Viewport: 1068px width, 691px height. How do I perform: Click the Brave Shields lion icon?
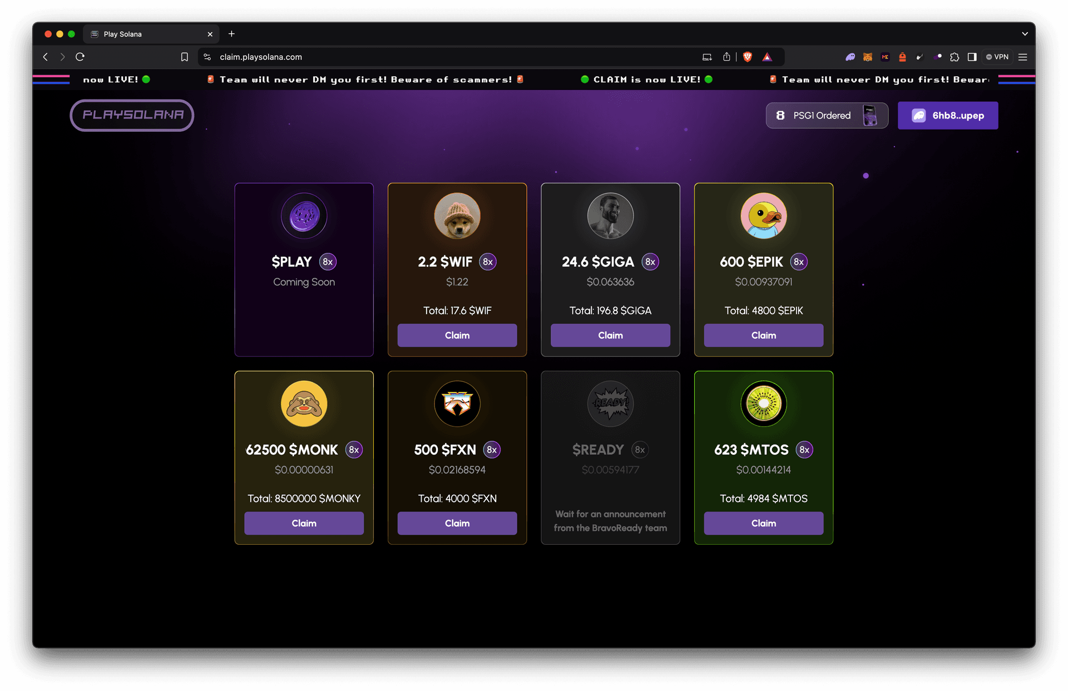[748, 57]
